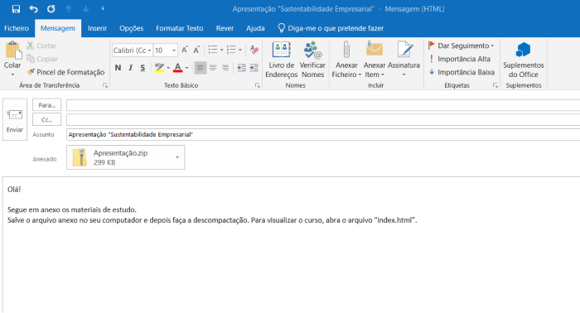Click into the Cc recipients field

(x=323, y=120)
